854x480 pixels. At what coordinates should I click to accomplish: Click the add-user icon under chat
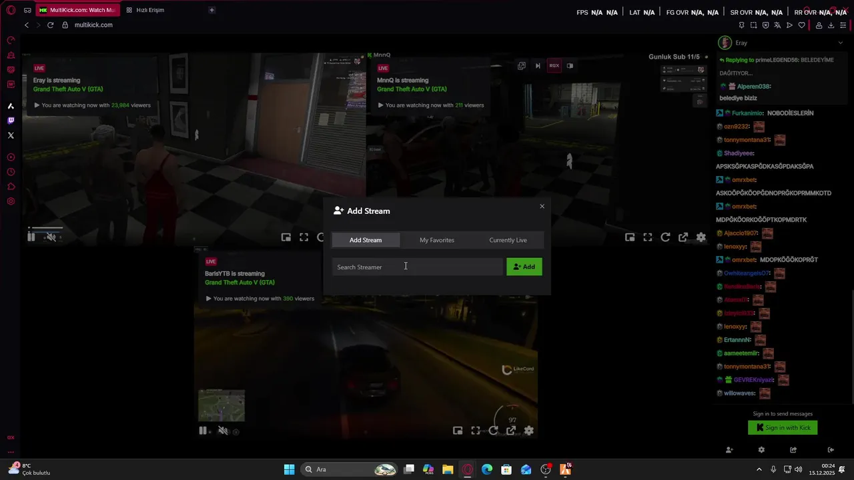(x=729, y=450)
